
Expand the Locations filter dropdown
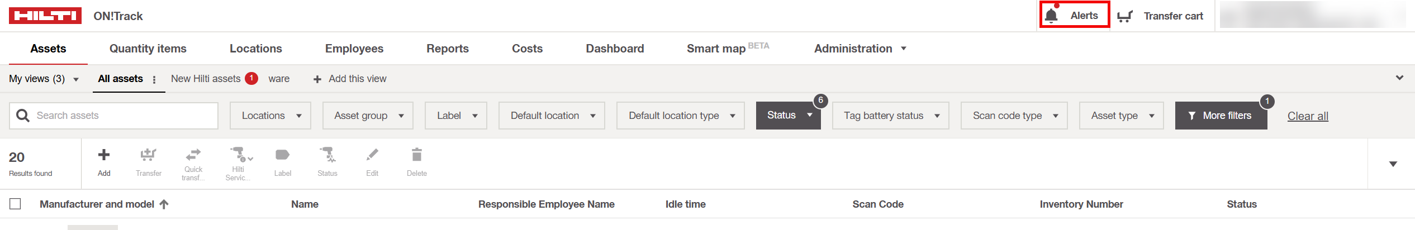tap(270, 116)
